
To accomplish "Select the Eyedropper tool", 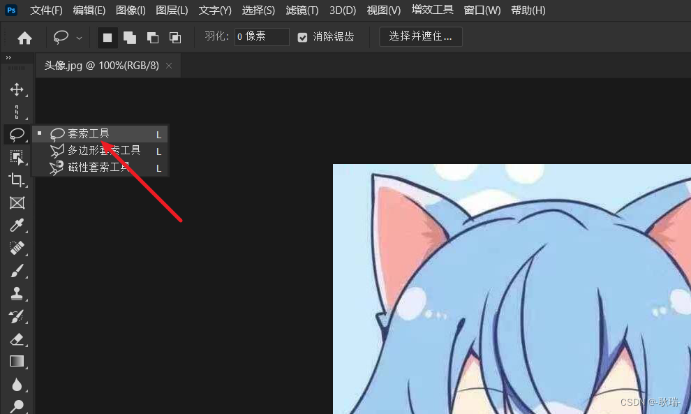I will [x=17, y=226].
